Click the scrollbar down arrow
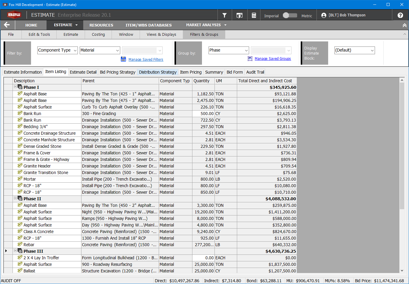The width and height of the screenshot is (409, 284). [402, 271]
